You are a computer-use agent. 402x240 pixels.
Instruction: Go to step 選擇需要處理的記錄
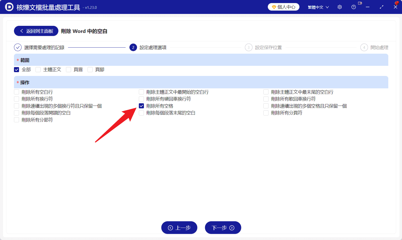pos(39,47)
